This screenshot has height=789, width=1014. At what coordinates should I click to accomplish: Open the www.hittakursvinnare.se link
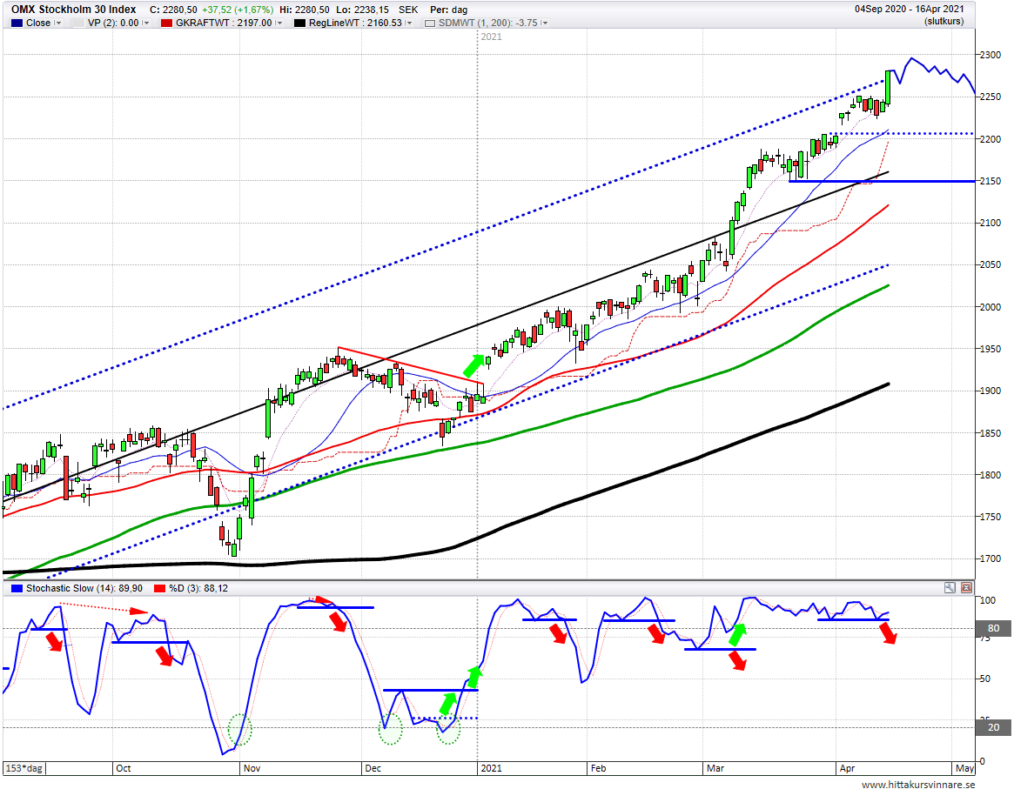[x=918, y=785]
